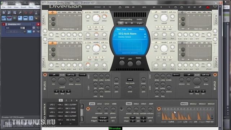Toggle OSC1 phase inv switch
231x130 pixels.
click(57, 34)
